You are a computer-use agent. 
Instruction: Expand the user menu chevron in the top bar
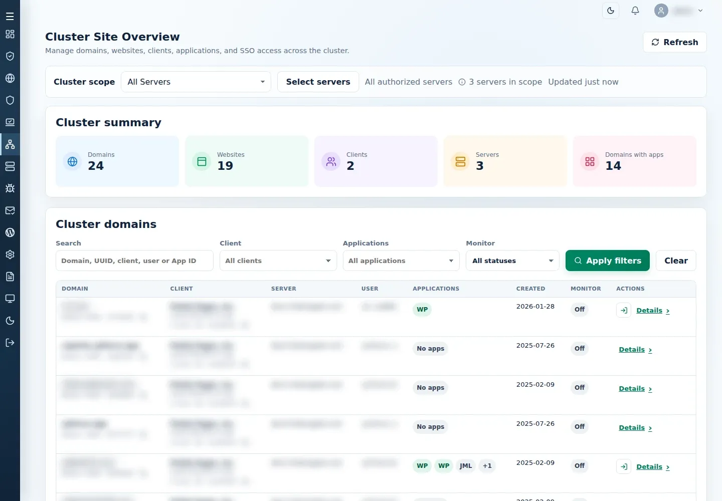tap(700, 11)
